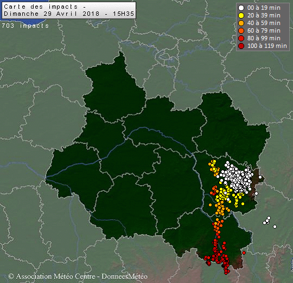The width and height of the screenshot is (293, 283).
Task: Click the yellow 20 à 39 min legend dot
Action: 241,16
